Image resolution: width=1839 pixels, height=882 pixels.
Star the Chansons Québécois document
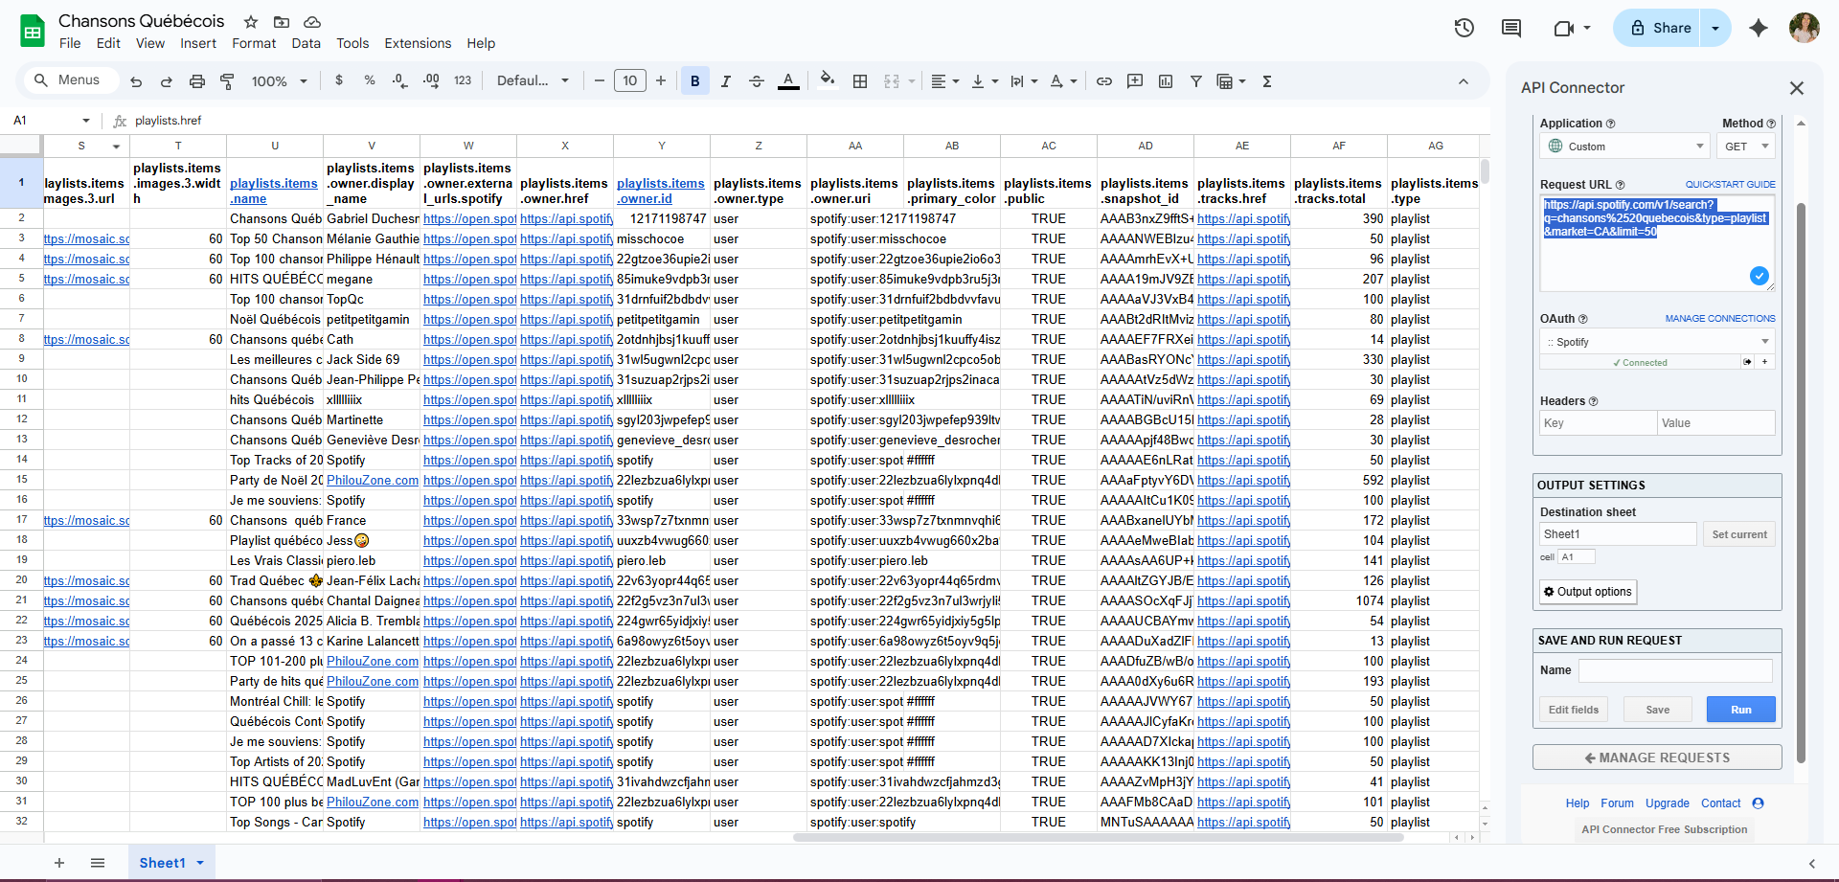251,21
